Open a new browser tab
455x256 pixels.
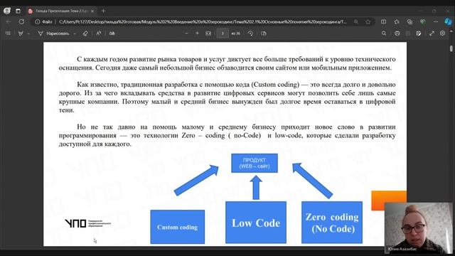[x=103, y=11]
